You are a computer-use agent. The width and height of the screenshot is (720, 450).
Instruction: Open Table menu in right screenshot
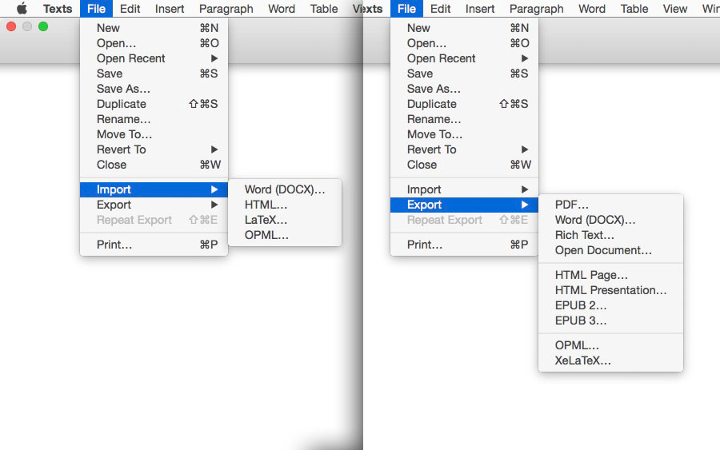[x=634, y=9]
